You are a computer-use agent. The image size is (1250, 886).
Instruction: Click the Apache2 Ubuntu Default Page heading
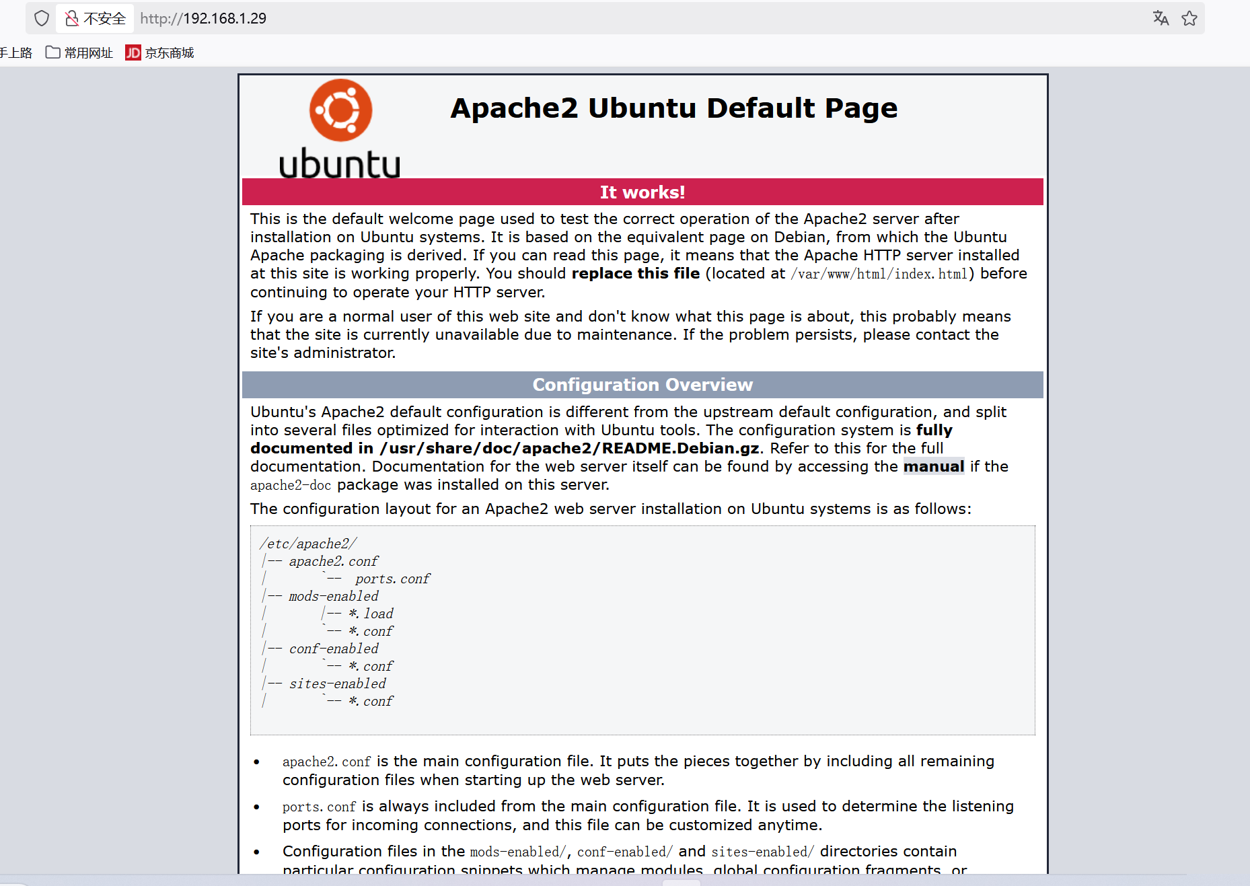click(x=674, y=108)
